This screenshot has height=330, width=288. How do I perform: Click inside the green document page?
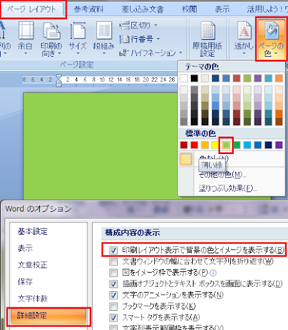click(101, 146)
